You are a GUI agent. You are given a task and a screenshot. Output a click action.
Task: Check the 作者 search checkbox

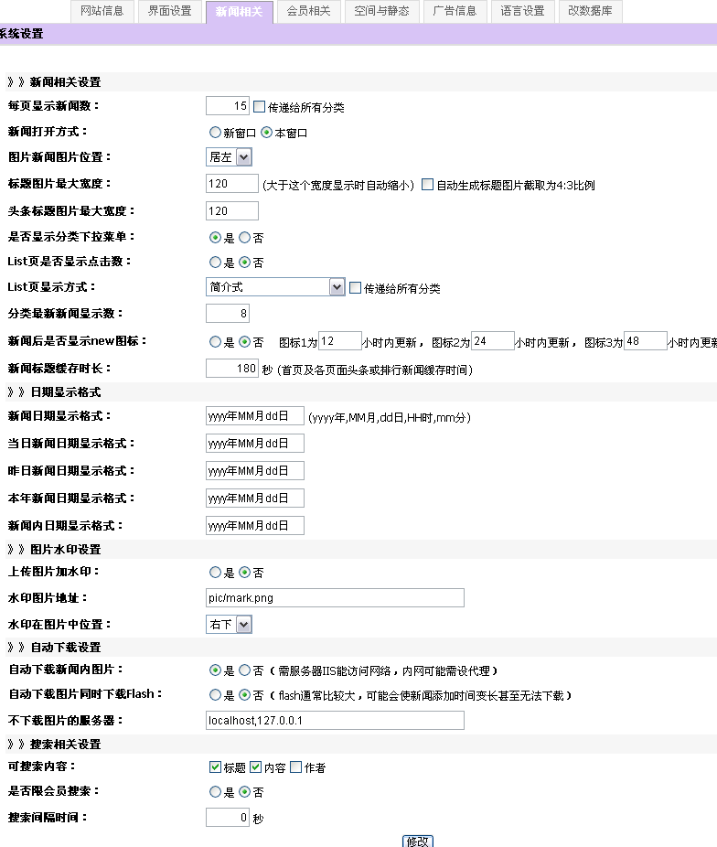coord(296,767)
